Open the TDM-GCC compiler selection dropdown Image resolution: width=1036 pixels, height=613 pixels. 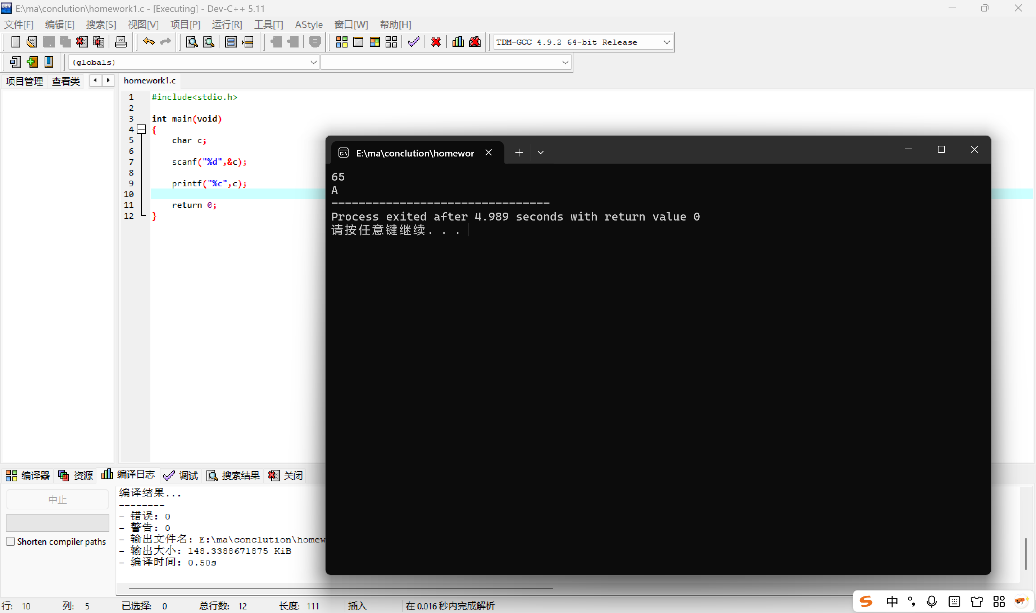(x=666, y=42)
